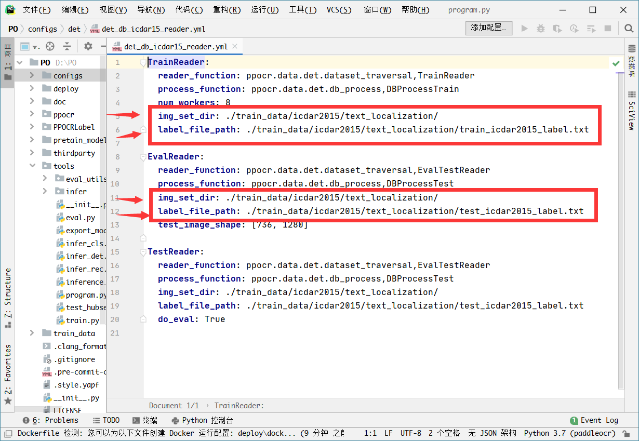Collapse the PO root project node
The image size is (639, 441).
(20, 62)
